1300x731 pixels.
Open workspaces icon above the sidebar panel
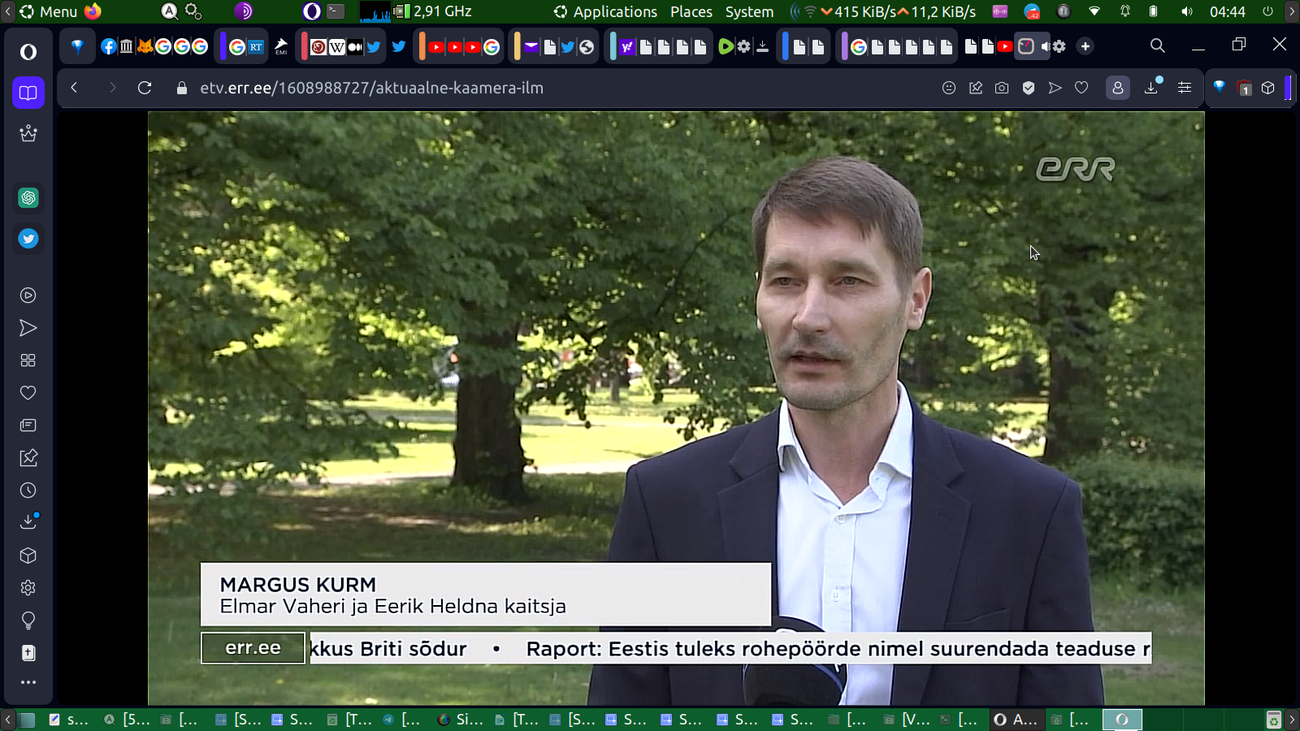[x=28, y=93]
